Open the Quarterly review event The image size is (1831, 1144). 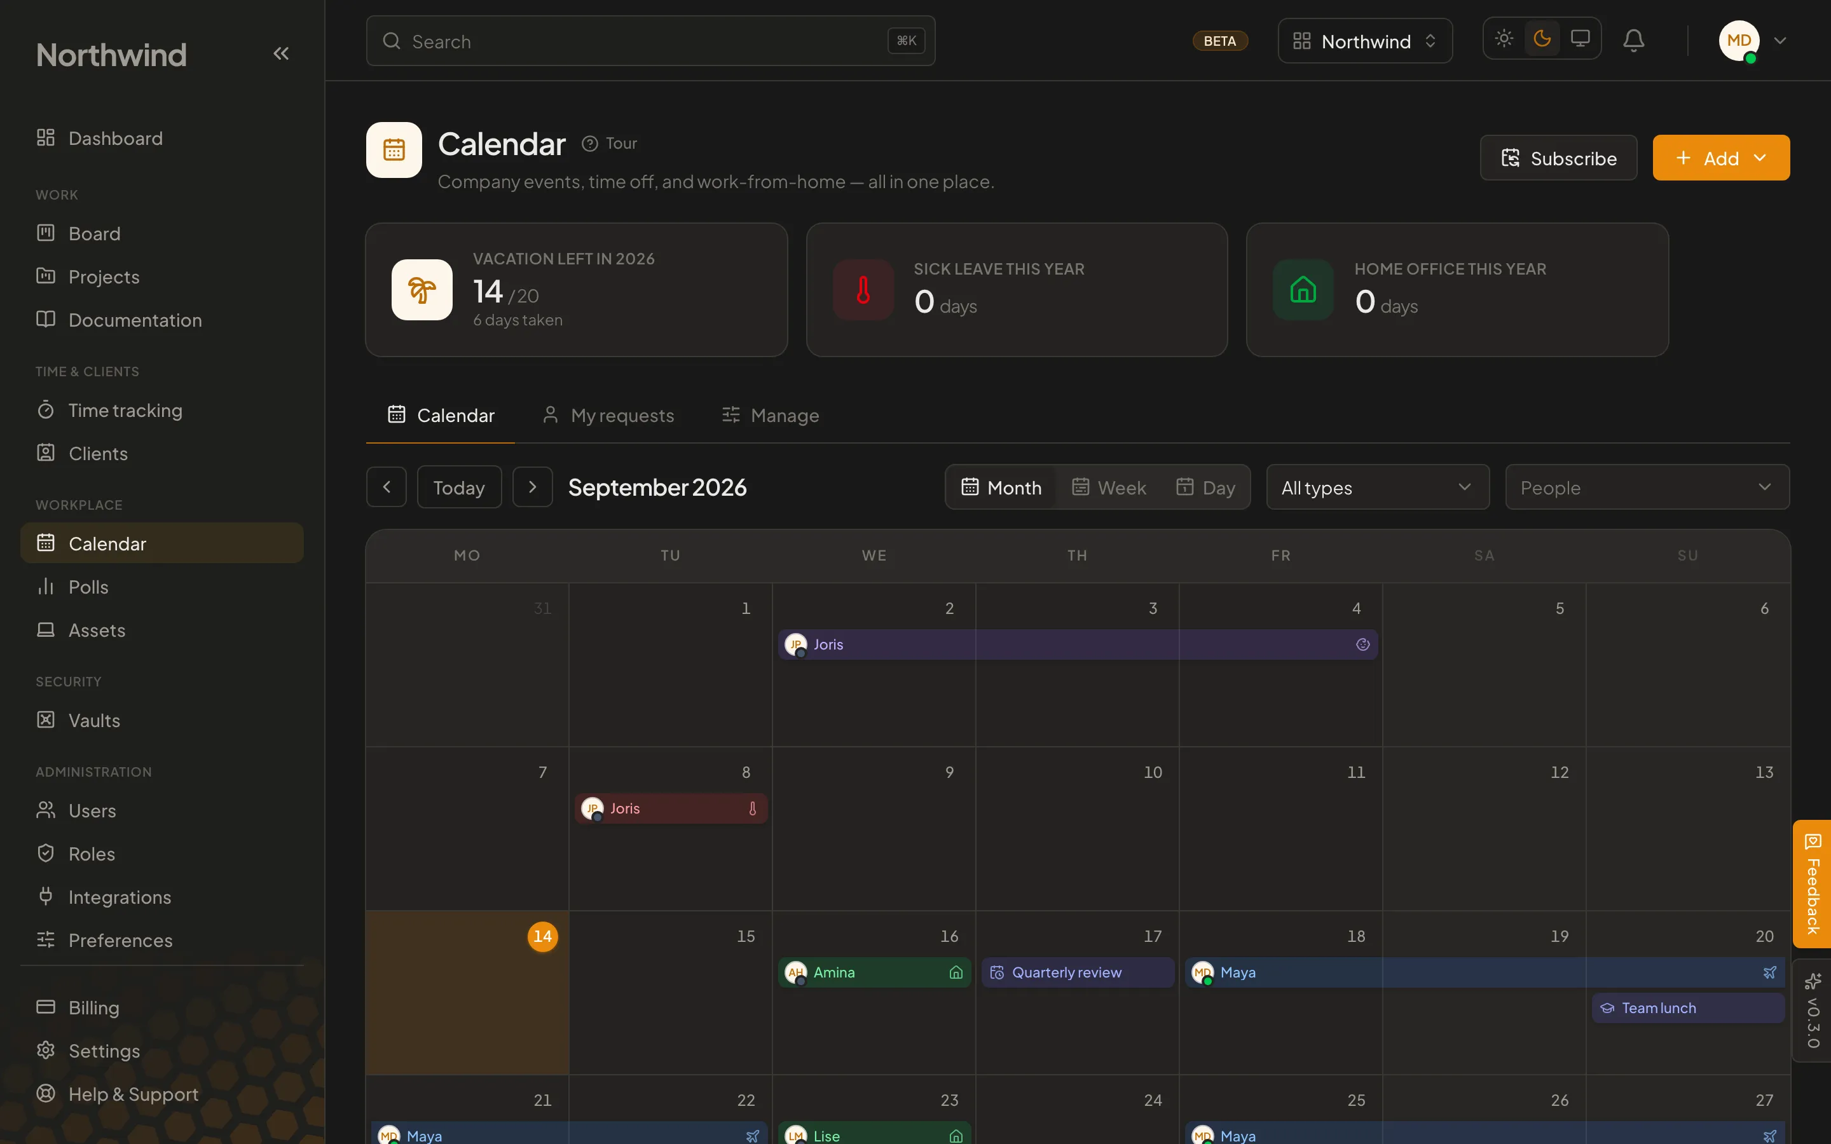pyautogui.click(x=1078, y=972)
